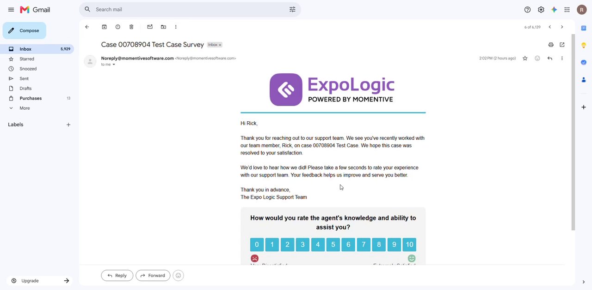Hide the side panel chevron
Screen dimensions: 592x290
click(x=584, y=282)
